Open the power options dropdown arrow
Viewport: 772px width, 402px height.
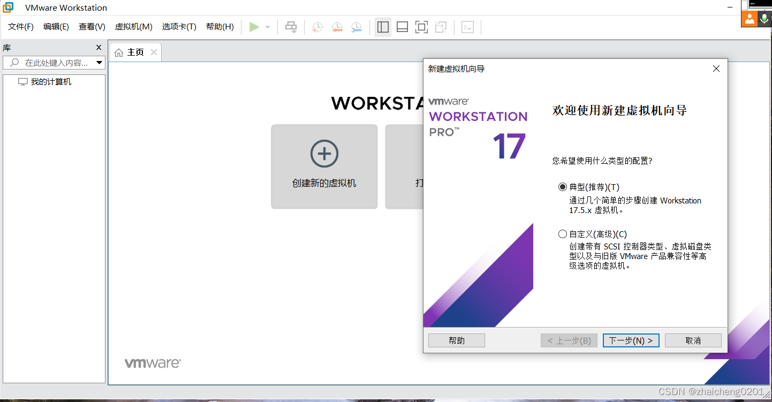(x=268, y=27)
